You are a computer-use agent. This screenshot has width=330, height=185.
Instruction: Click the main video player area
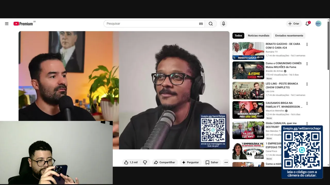[x=124, y=90]
